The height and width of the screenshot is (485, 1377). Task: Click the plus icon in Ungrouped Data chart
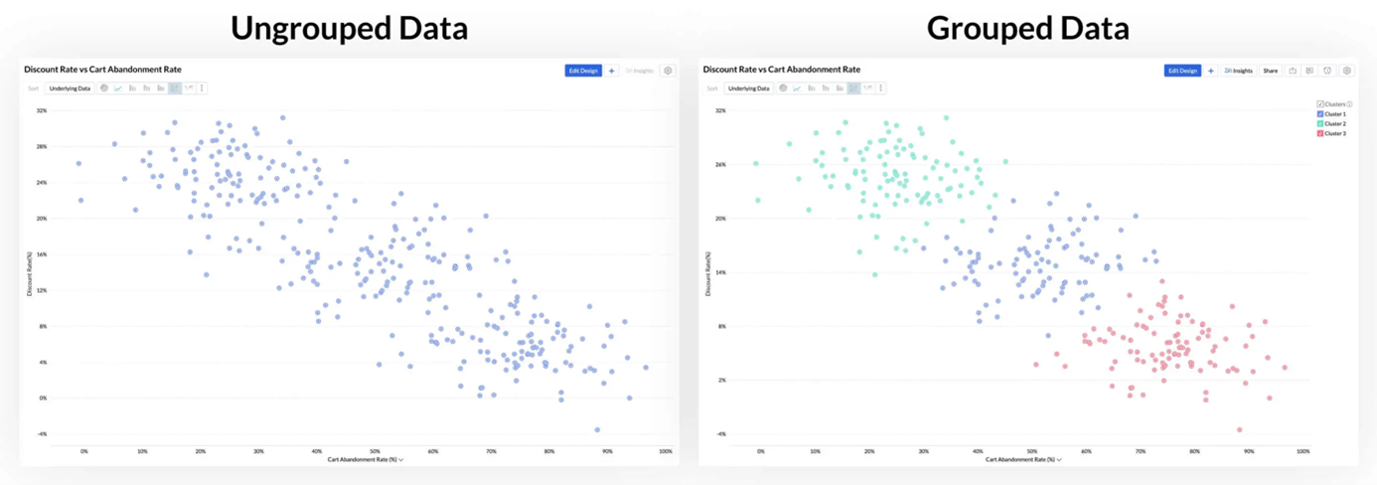click(612, 71)
